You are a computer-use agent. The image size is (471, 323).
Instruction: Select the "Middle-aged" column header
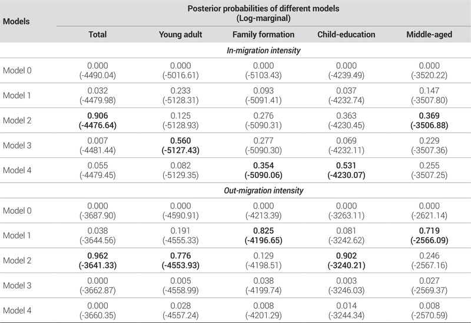click(x=429, y=35)
